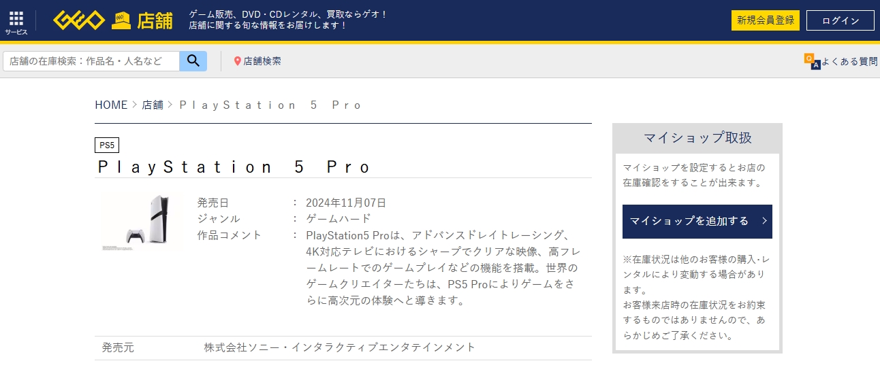Open the PlayStation 5 Pro product image
The width and height of the screenshot is (880, 378).
pos(142,222)
